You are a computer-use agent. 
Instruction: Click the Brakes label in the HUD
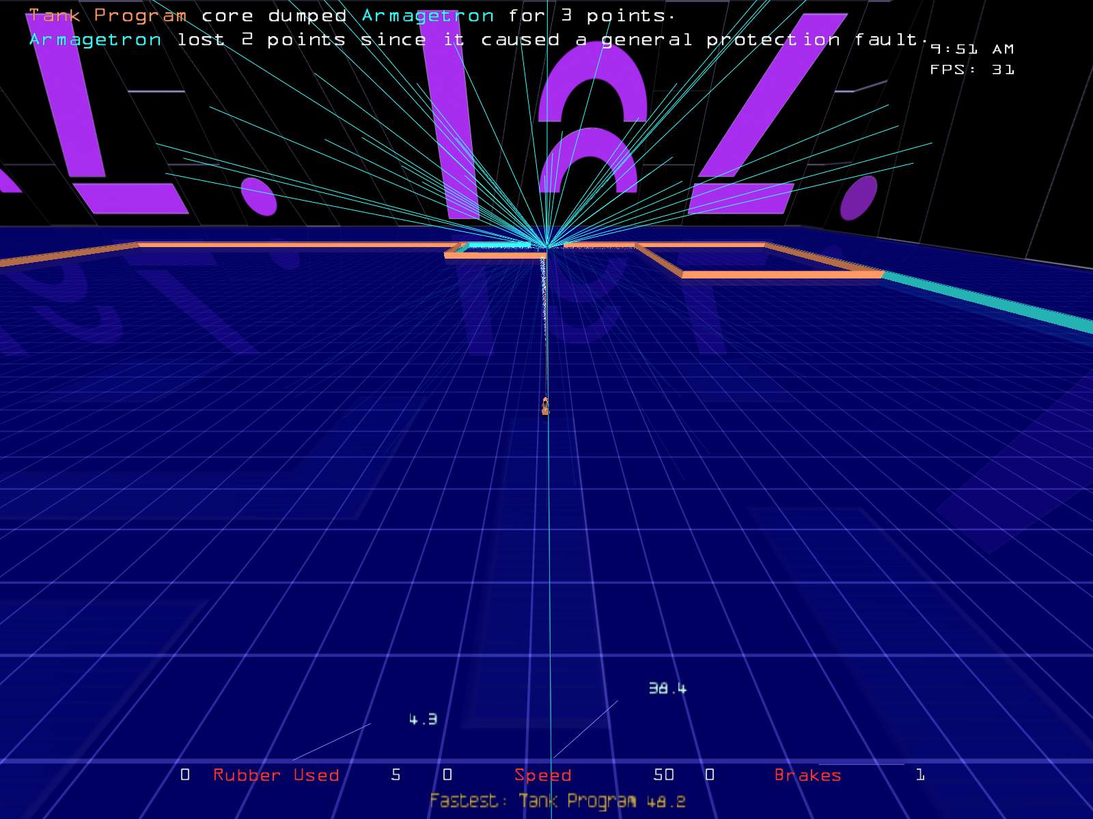(x=807, y=775)
